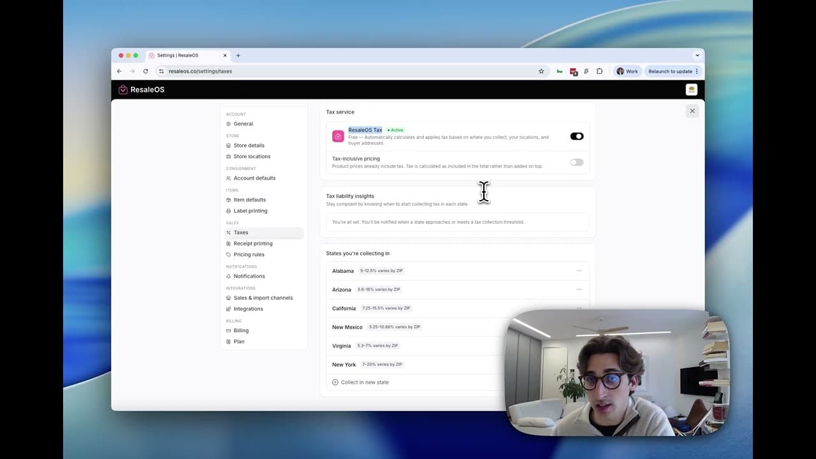Select the Store locations map icon
The height and width of the screenshot is (459, 816).
(228, 156)
